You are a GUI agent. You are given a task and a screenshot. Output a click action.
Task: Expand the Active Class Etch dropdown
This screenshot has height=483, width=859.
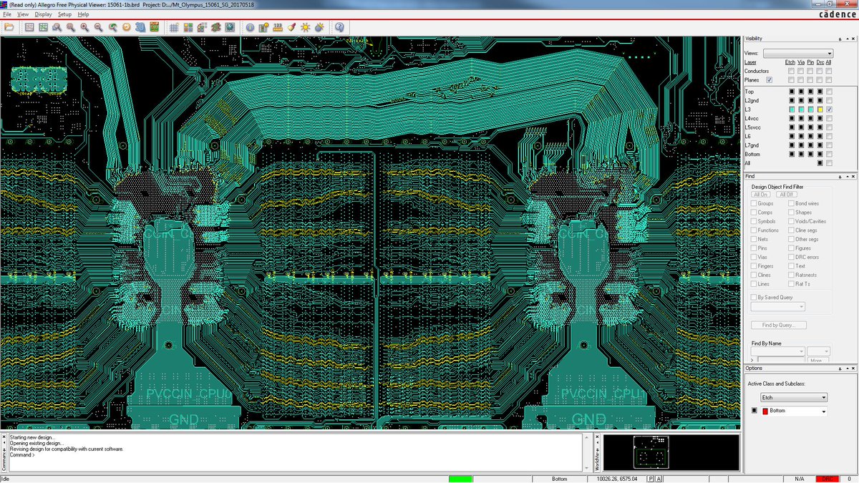(794, 397)
